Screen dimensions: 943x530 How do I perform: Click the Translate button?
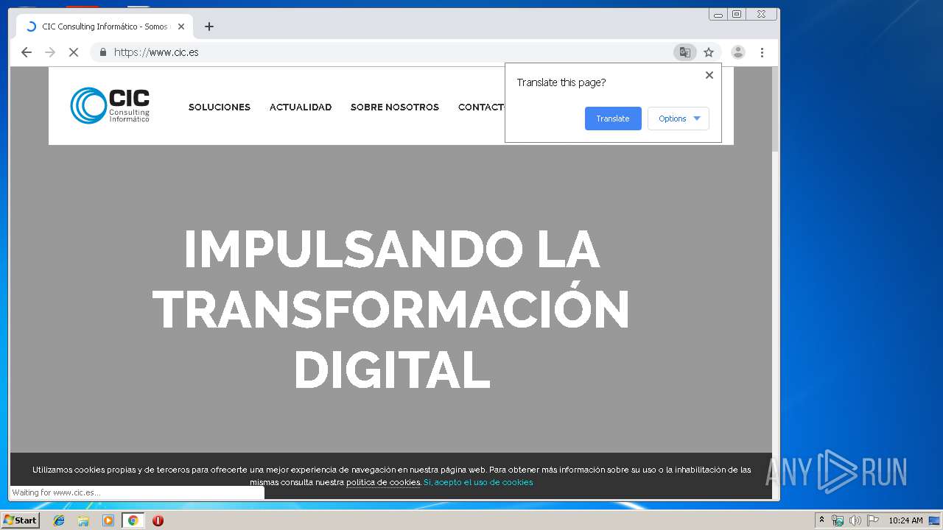click(613, 119)
